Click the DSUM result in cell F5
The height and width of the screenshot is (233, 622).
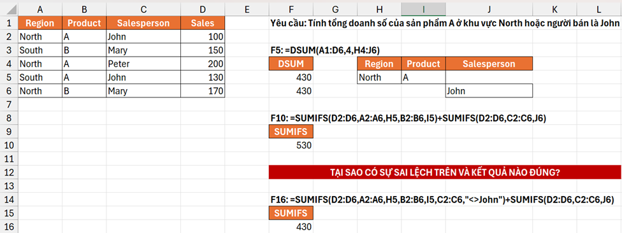coord(291,78)
